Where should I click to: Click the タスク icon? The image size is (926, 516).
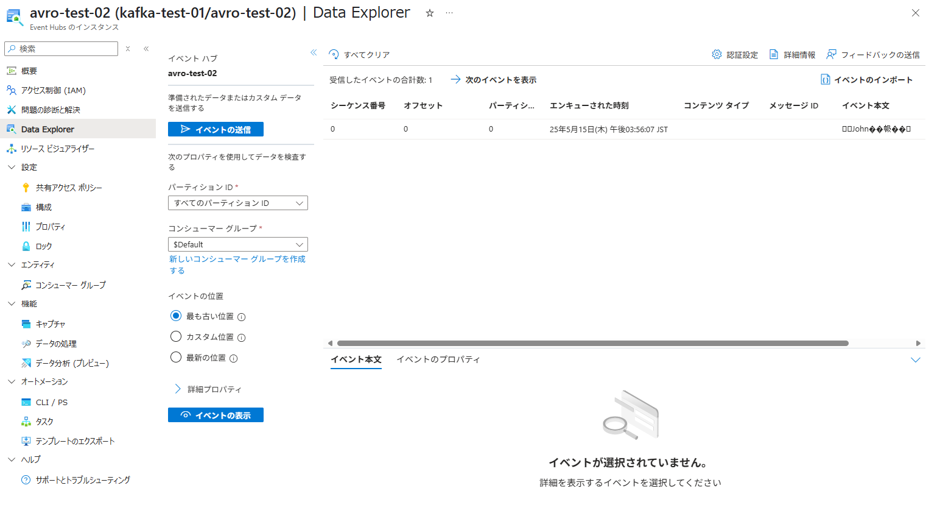pos(26,422)
